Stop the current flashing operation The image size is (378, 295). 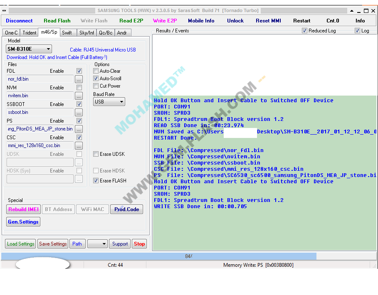[139, 244]
